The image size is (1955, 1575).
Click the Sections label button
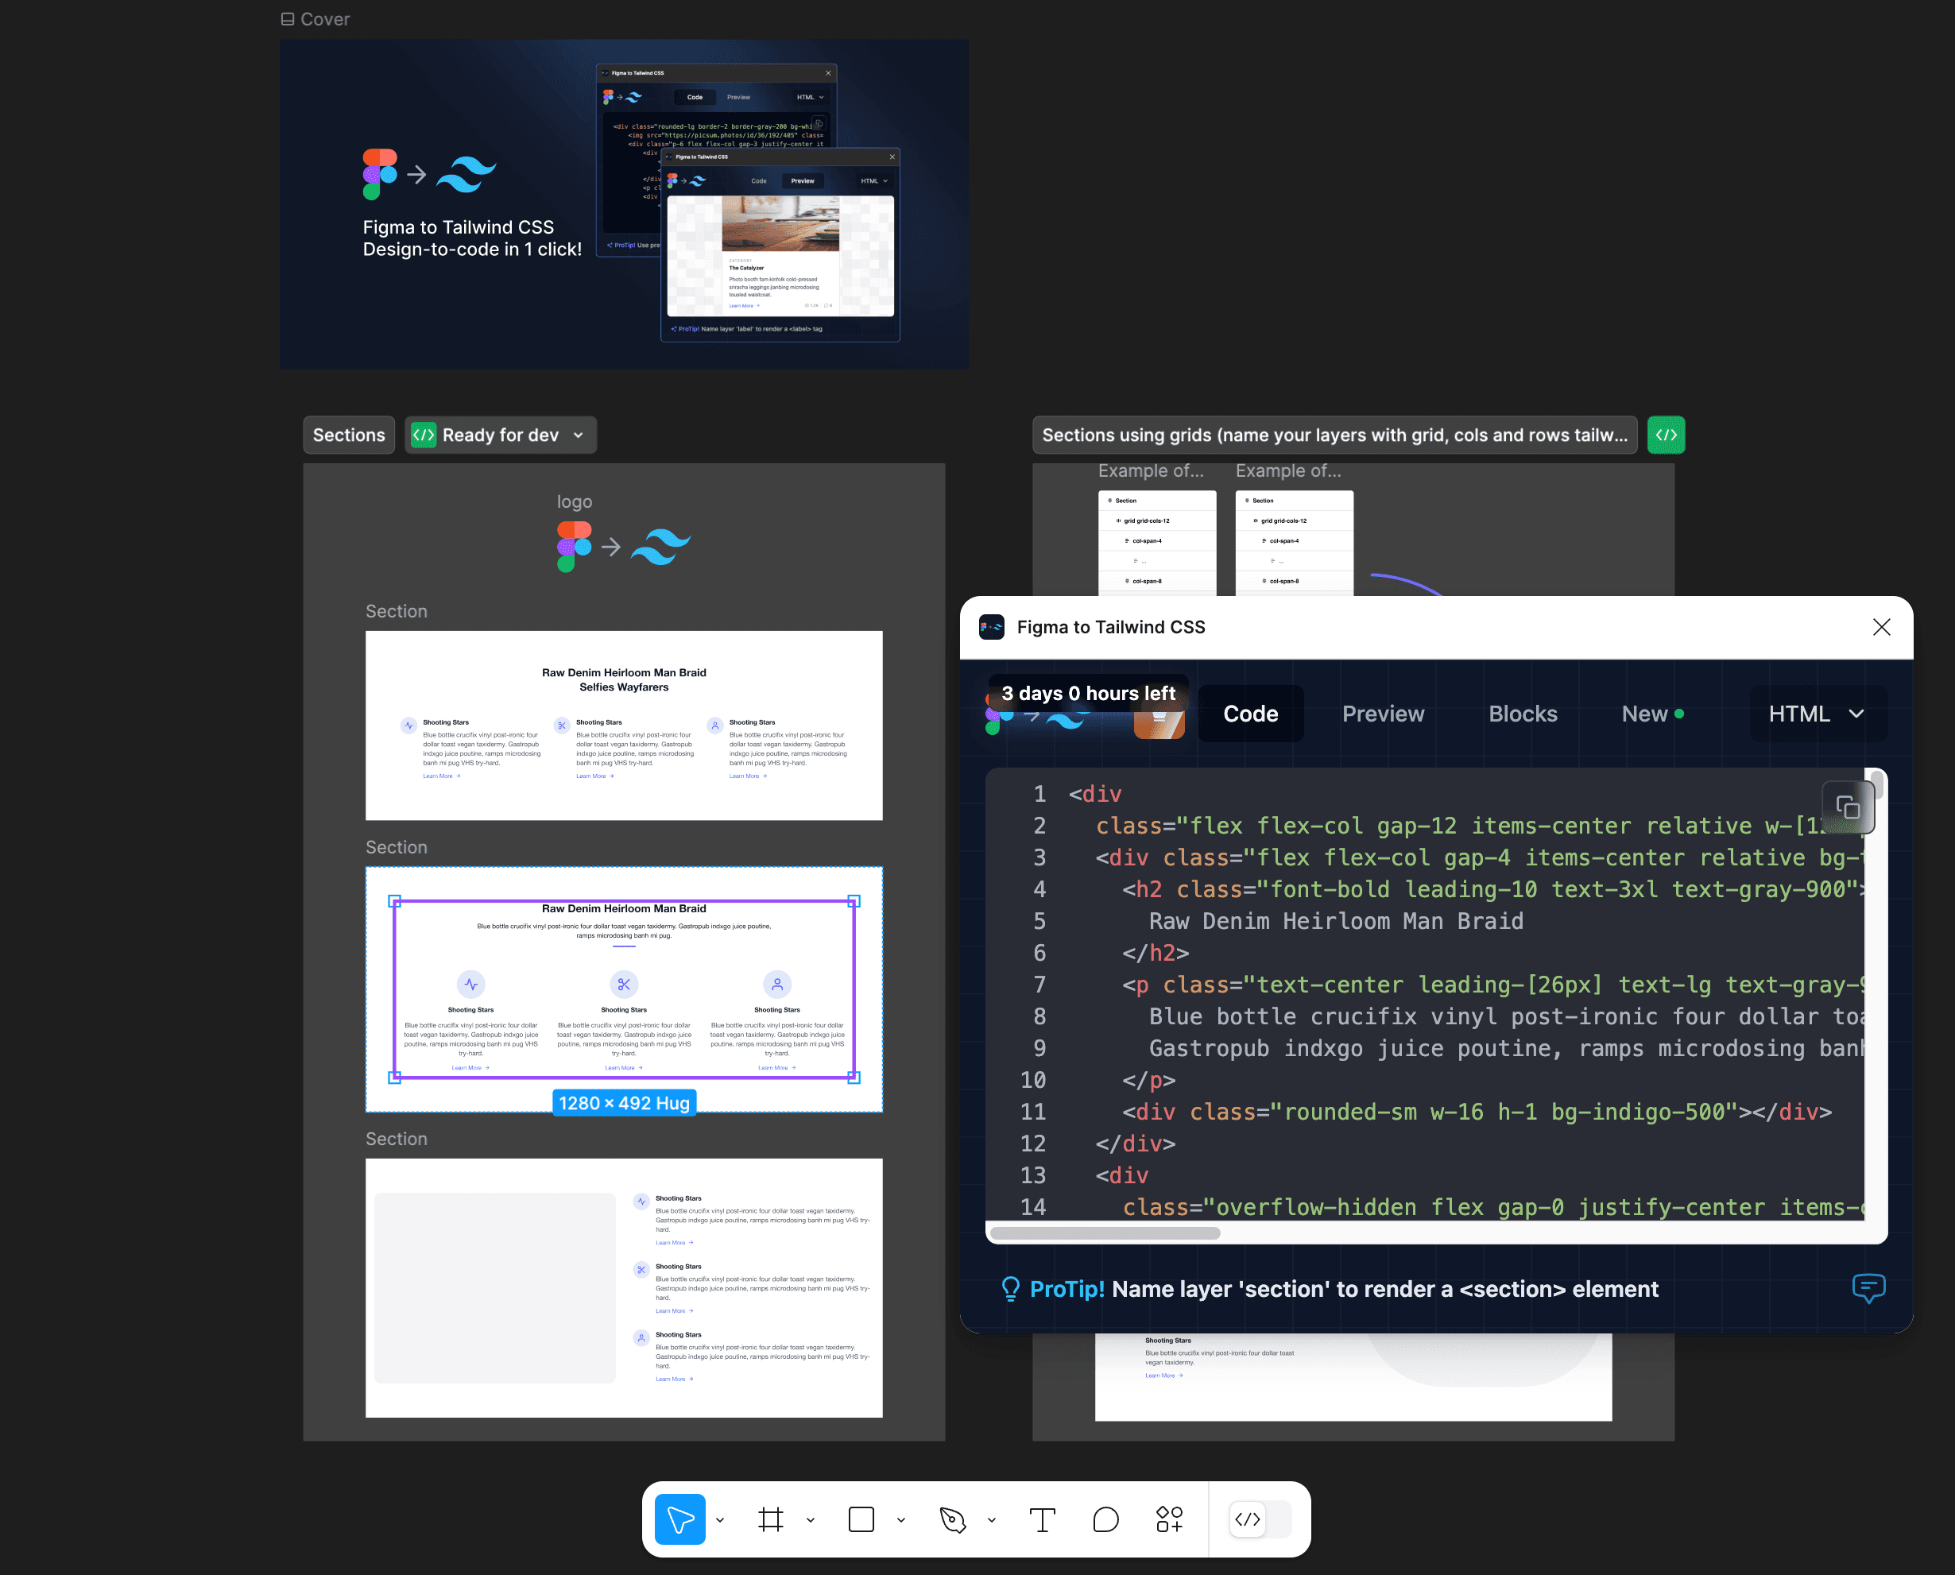pyautogui.click(x=348, y=435)
